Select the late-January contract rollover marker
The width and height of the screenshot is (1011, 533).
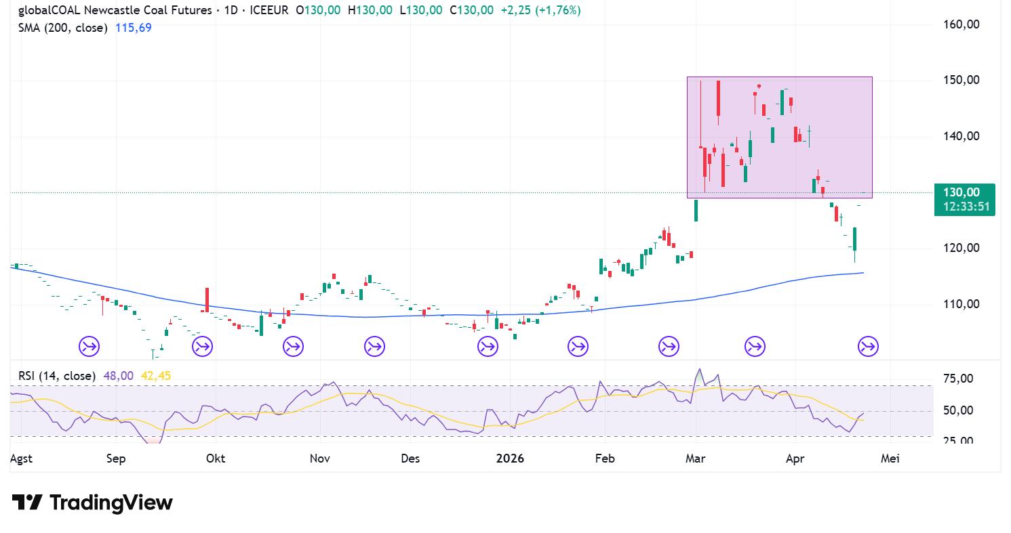(578, 347)
